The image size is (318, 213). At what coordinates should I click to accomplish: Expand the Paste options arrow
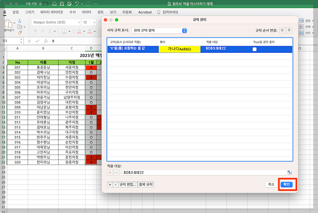point(14,23)
